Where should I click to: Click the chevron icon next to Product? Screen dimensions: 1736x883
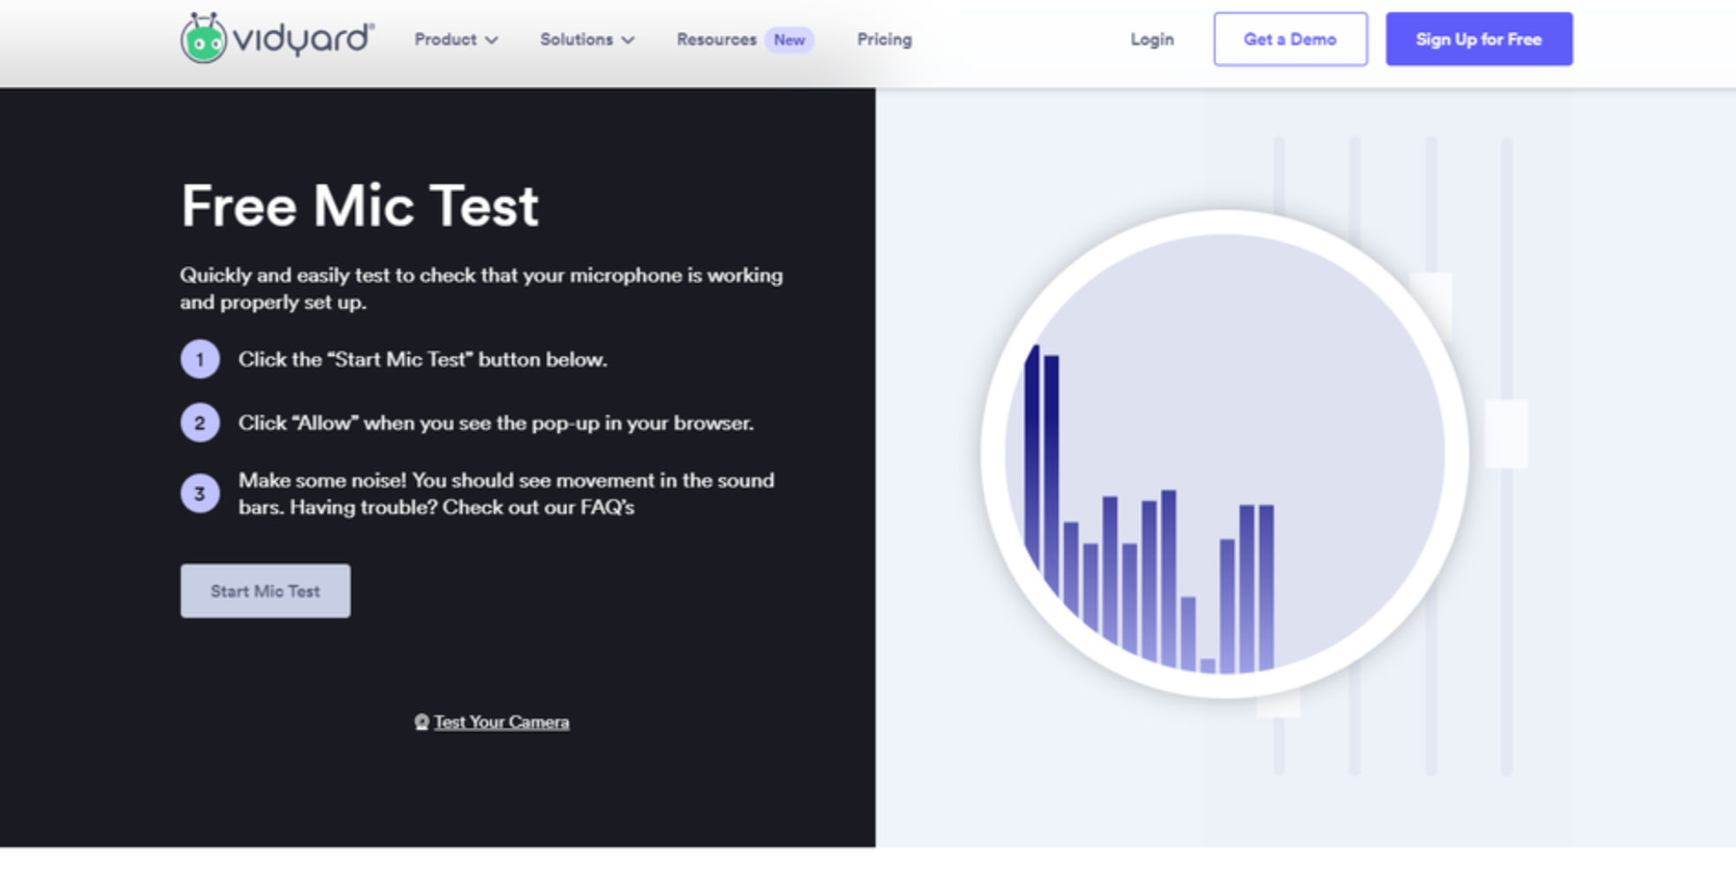[491, 41]
